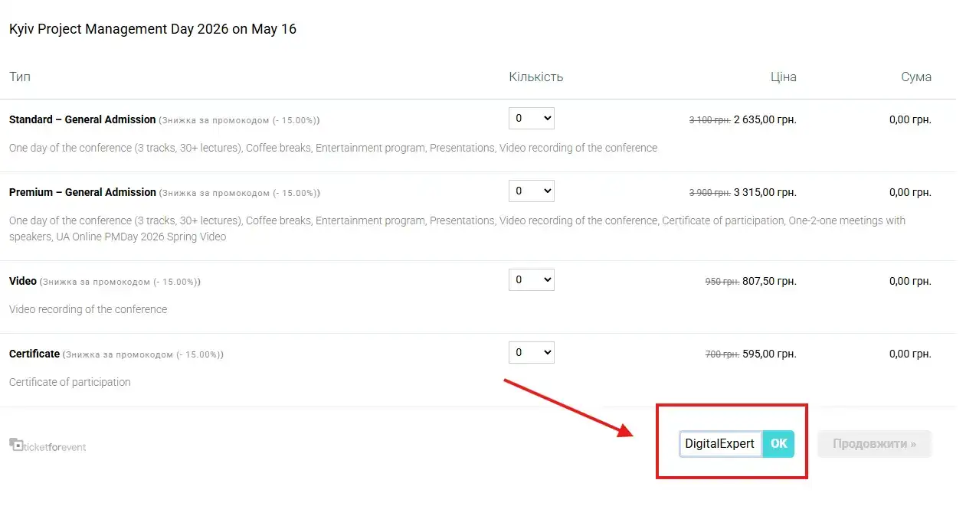Screen dimensions: 966x506
Task: Click the Продовжити button
Action: 874,444
